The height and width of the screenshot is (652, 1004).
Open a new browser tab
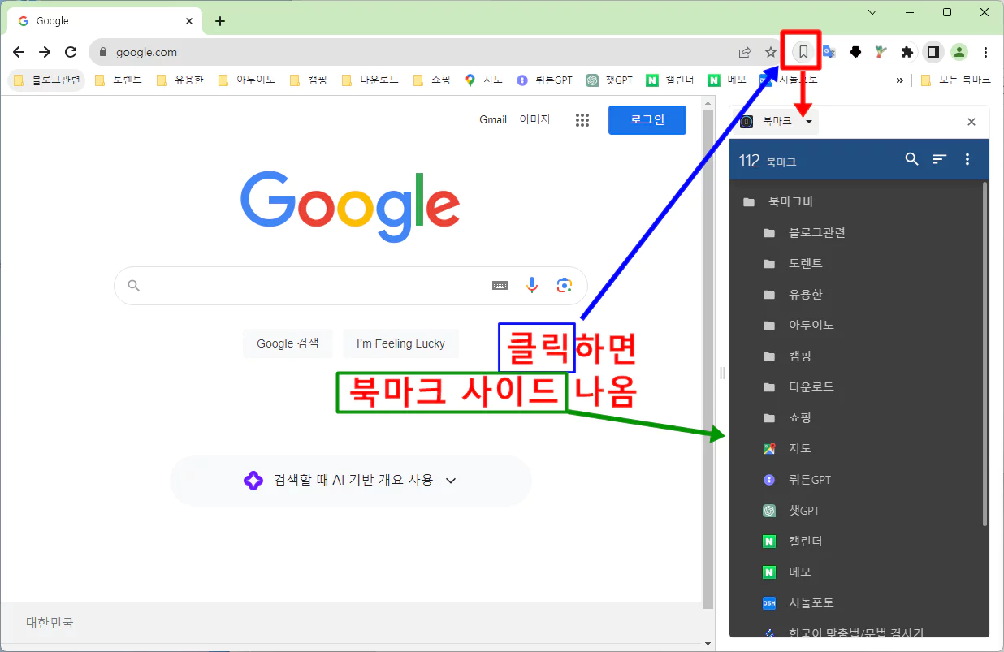pyautogui.click(x=220, y=21)
